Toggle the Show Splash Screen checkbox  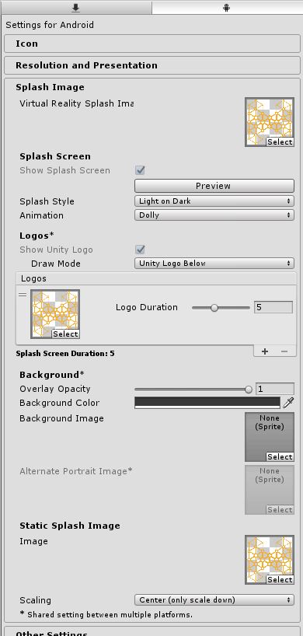pos(140,170)
